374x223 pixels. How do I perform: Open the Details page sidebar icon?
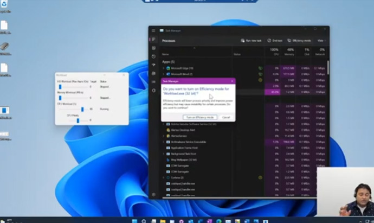click(153, 82)
